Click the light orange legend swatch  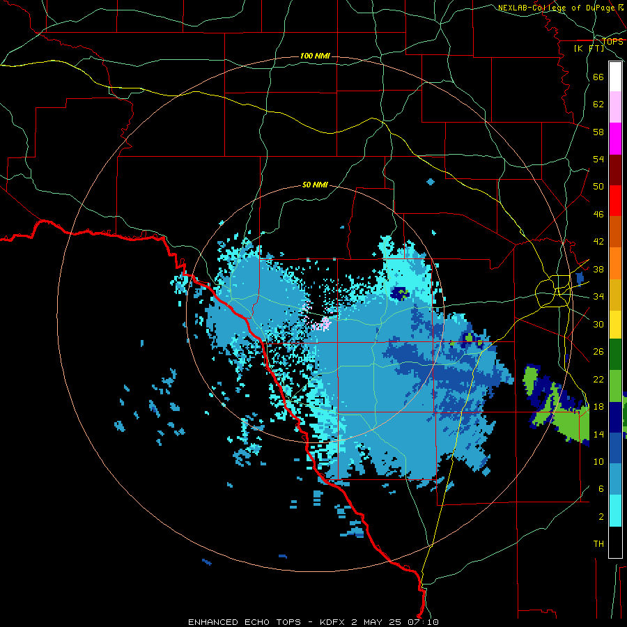[615, 263]
